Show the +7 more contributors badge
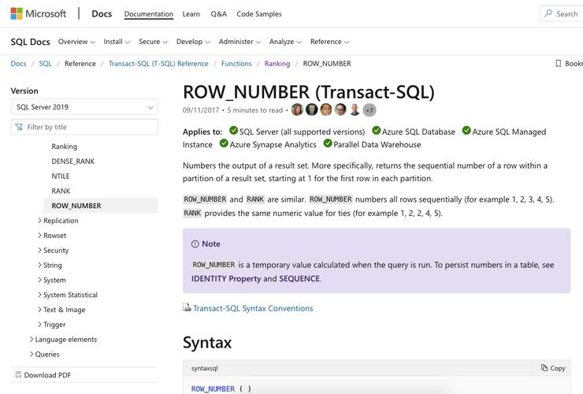This screenshot has height=394, width=583. point(369,110)
